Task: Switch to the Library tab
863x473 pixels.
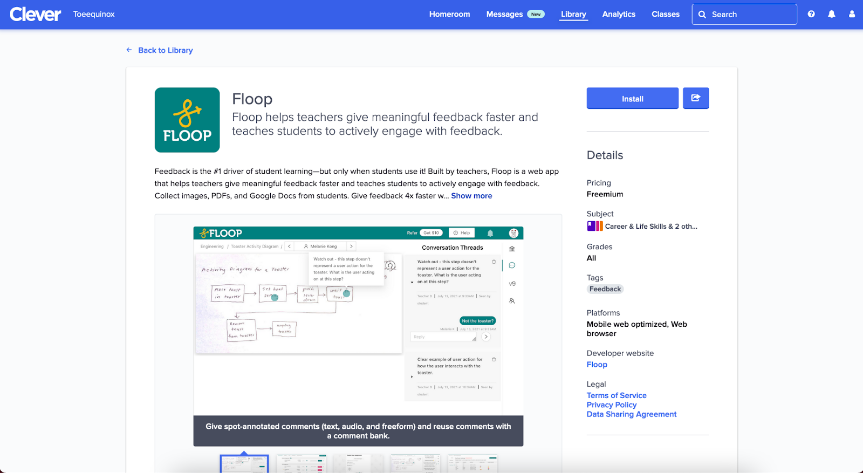Action: tap(573, 14)
